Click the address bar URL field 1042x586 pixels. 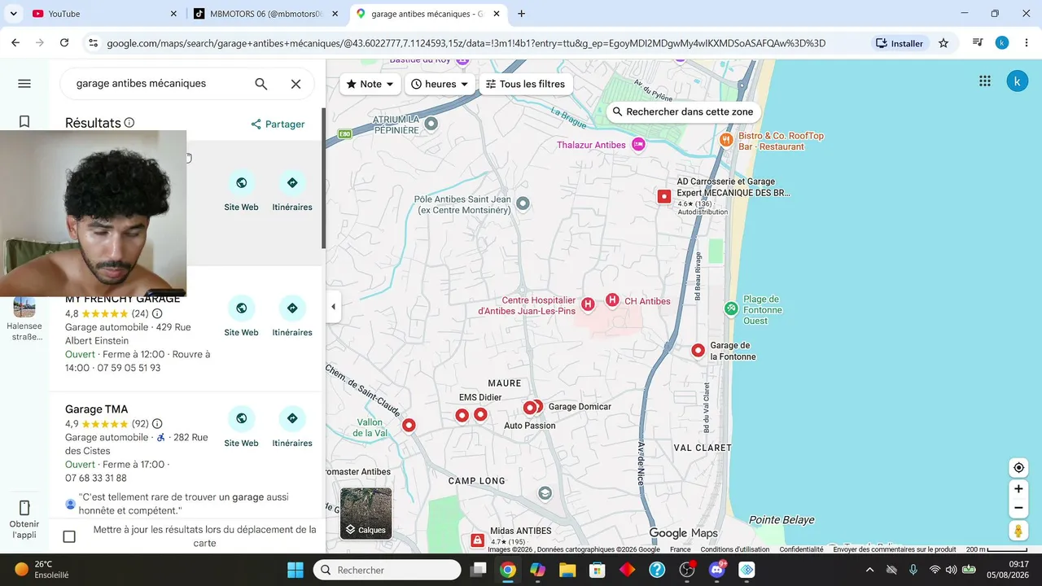(x=466, y=43)
